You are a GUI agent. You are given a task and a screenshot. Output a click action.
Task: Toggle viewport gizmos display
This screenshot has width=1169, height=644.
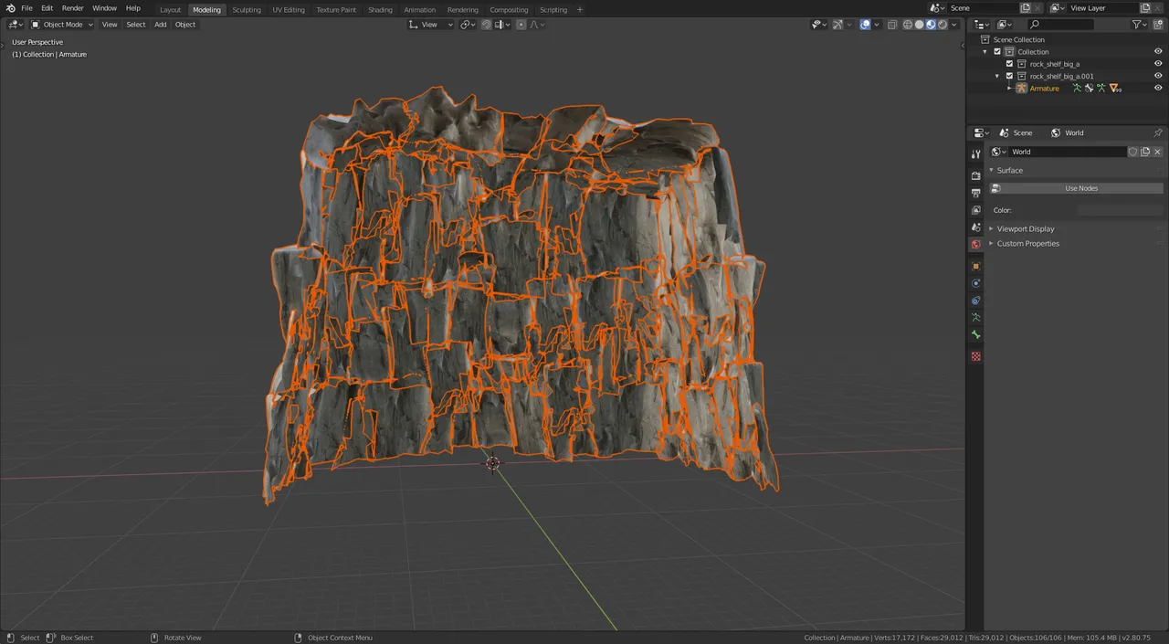tap(837, 25)
